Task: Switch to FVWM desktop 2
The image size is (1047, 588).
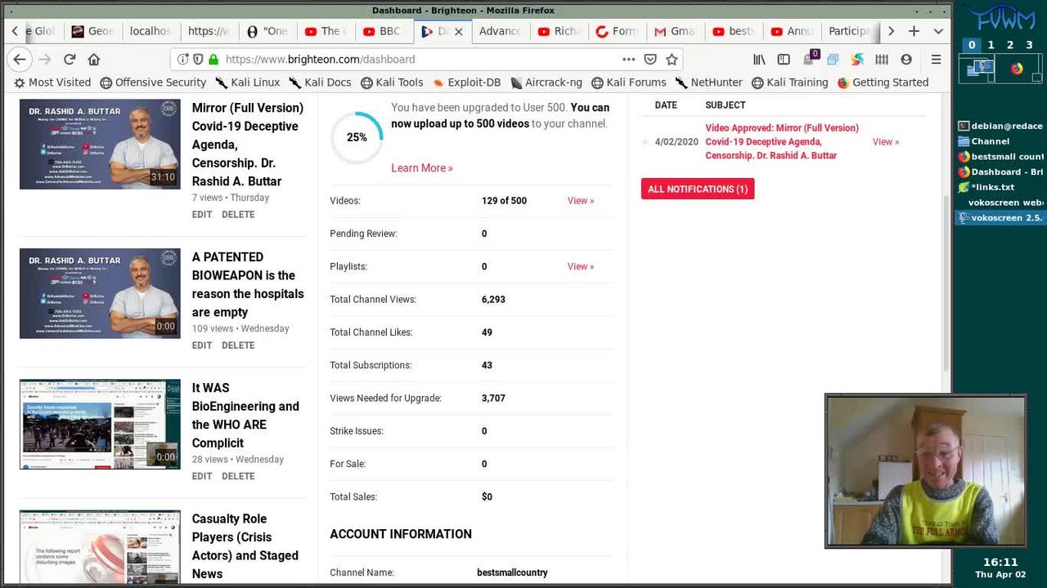Action: (x=1010, y=45)
